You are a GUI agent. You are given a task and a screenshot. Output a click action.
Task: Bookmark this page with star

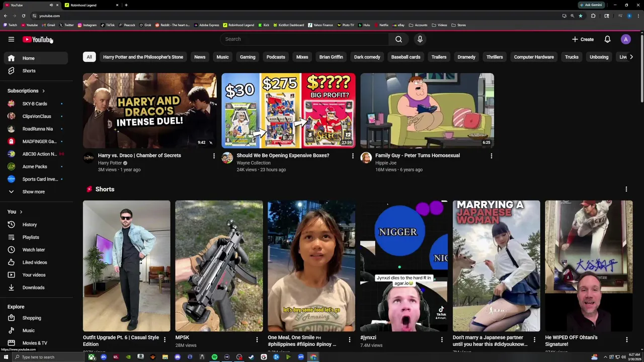click(x=580, y=16)
